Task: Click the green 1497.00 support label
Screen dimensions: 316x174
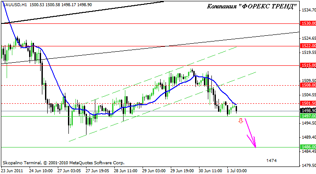Action: coord(308,116)
